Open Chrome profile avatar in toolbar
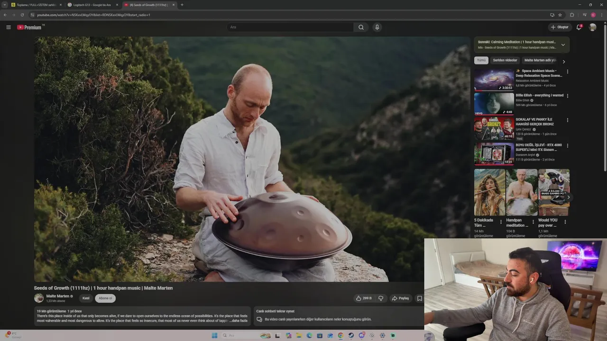This screenshot has height=341, width=607. pos(593,15)
